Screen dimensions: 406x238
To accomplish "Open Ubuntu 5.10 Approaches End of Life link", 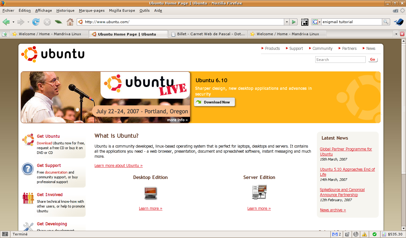I will click(347, 172).
